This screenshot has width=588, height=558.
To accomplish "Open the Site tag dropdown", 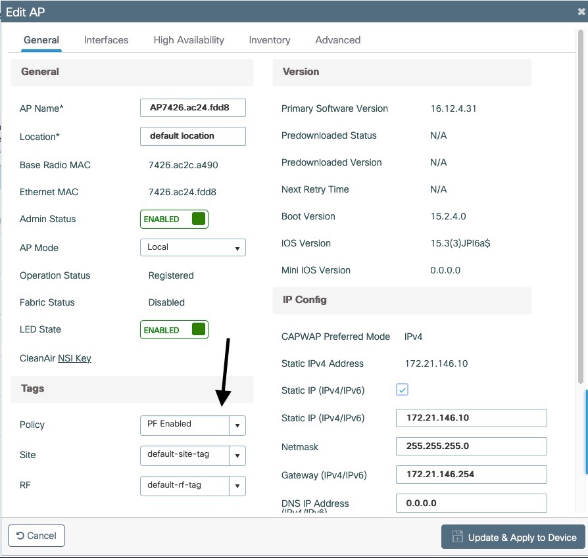I will 237,455.
